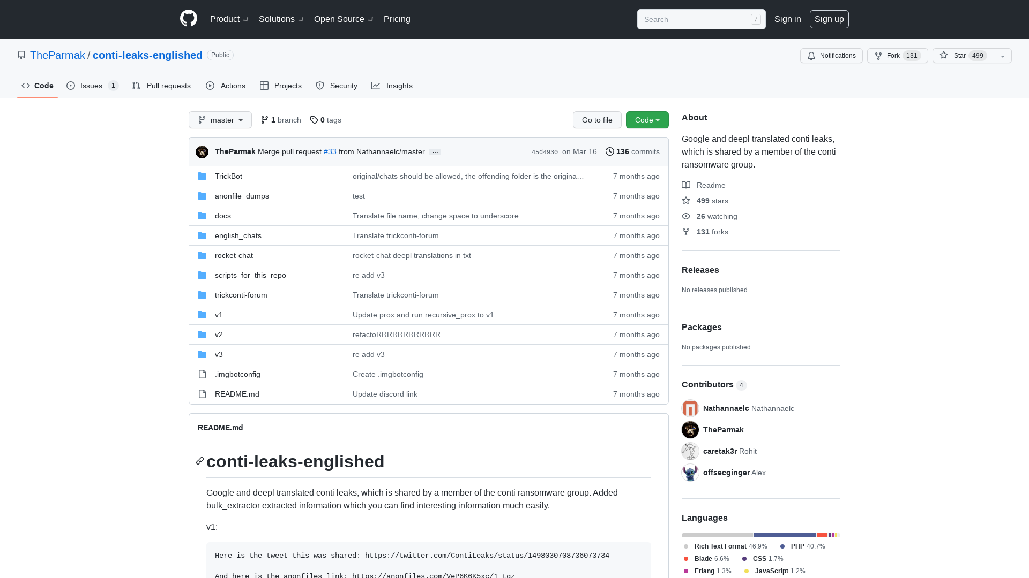
Task: Click the README.md file icon
Action: tap(202, 394)
